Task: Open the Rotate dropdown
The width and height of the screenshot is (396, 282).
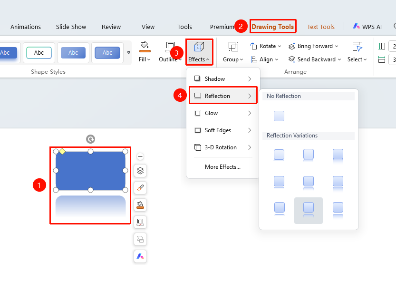Action: 266,46
